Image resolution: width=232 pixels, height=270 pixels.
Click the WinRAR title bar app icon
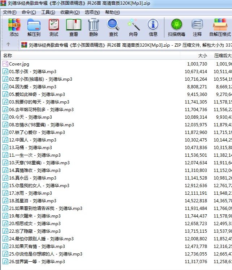pyautogui.click(x=3, y=3)
